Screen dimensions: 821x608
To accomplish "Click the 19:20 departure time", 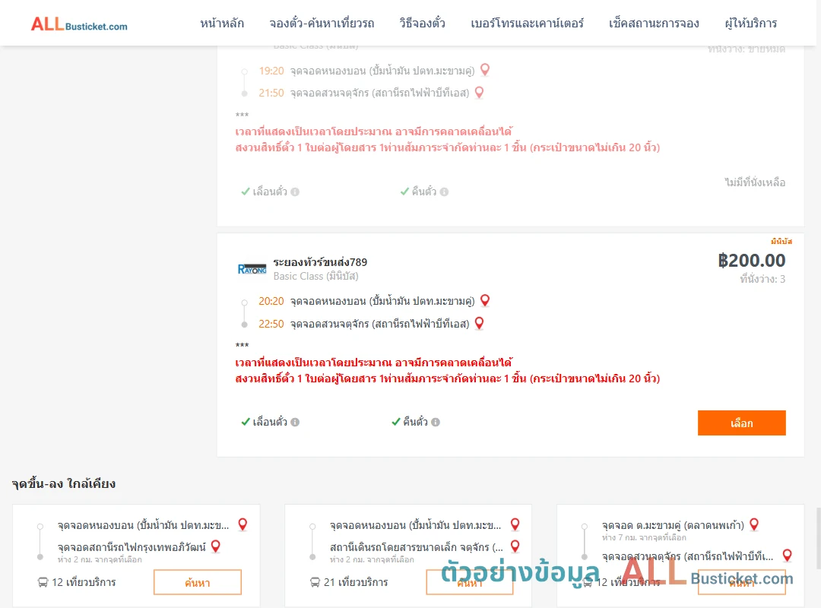I will click(271, 71).
